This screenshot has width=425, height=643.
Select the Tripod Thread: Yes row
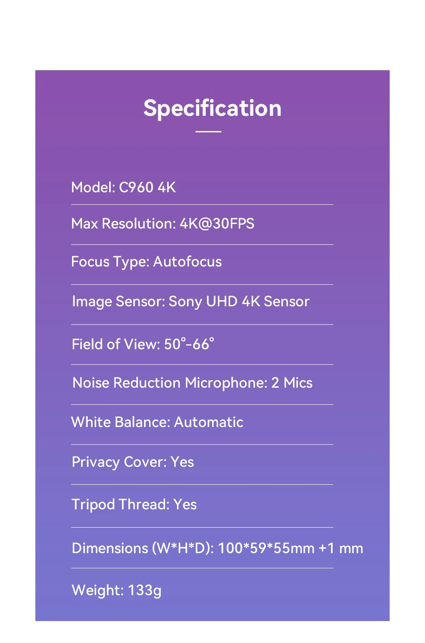(x=134, y=505)
